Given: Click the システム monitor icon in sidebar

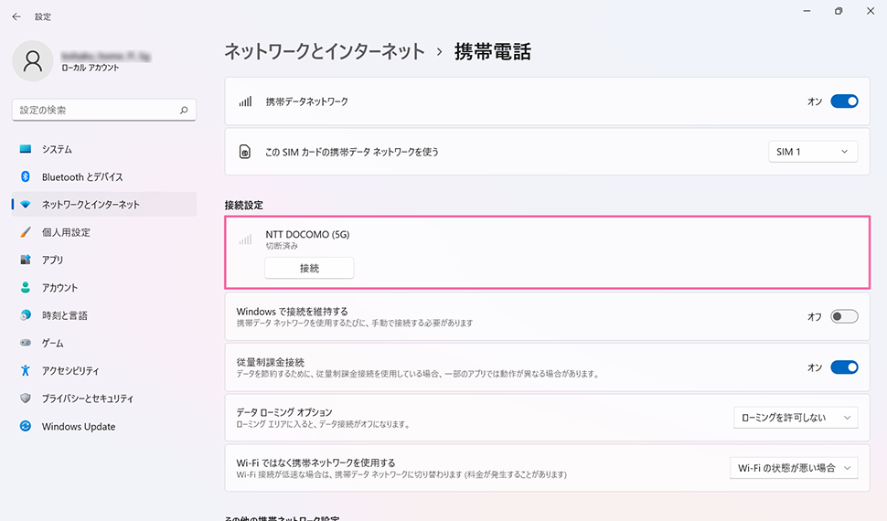Looking at the screenshot, I should coord(26,149).
